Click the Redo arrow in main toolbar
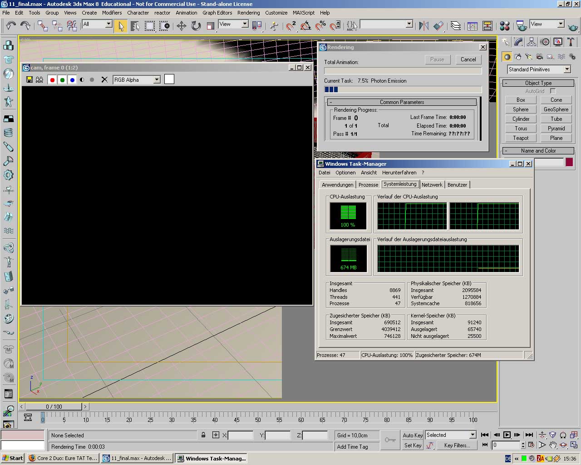This screenshot has height=465, width=581. pyautogui.click(x=25, y=25)
